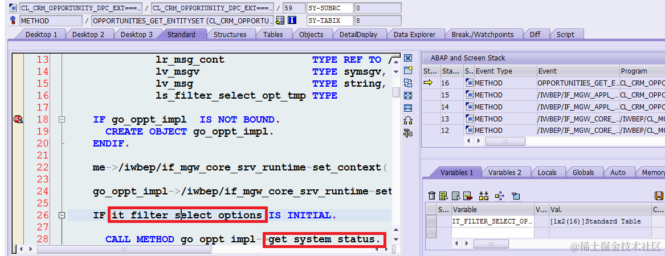Click the gear icon before METHOD field
This screenshot has width=665, height=256.
pyautogui.click(x=13, y=21)
